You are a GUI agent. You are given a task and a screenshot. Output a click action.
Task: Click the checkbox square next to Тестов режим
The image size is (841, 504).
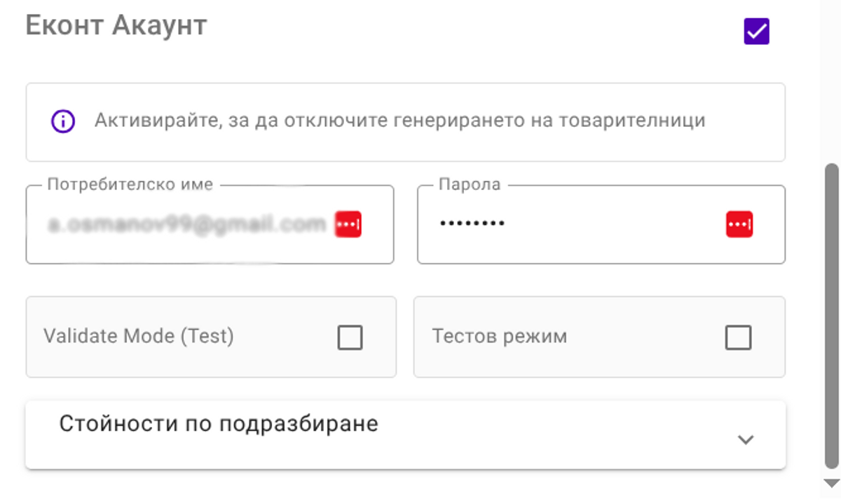(x=738, y=337)
